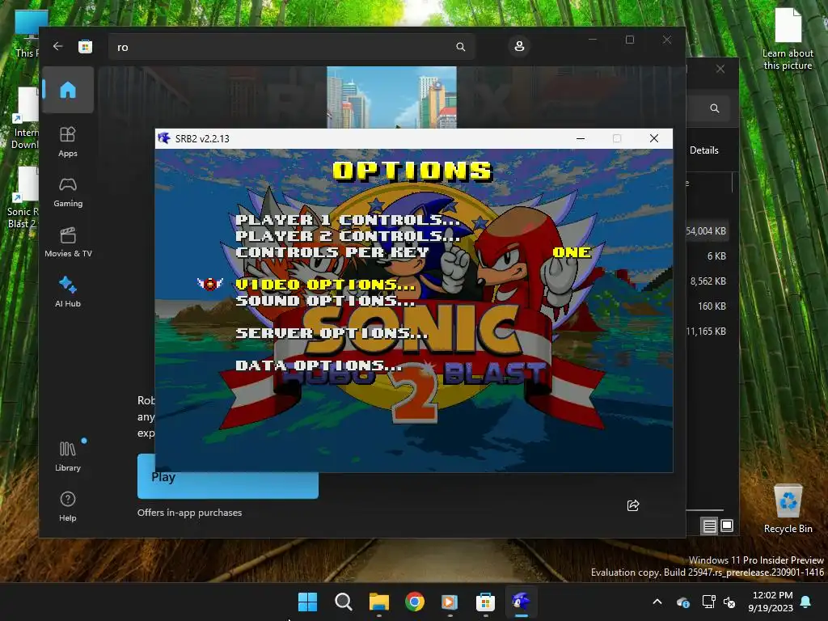Click Controls Per Key option

[332, 252]
